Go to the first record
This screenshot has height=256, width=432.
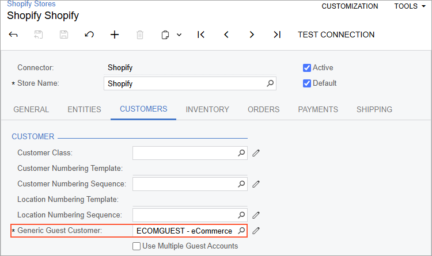click(x=201, y=35)
